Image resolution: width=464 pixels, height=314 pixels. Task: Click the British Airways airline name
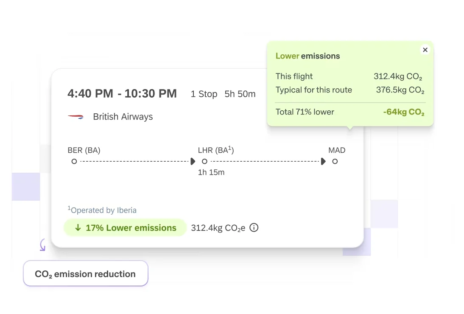point(123,117)
